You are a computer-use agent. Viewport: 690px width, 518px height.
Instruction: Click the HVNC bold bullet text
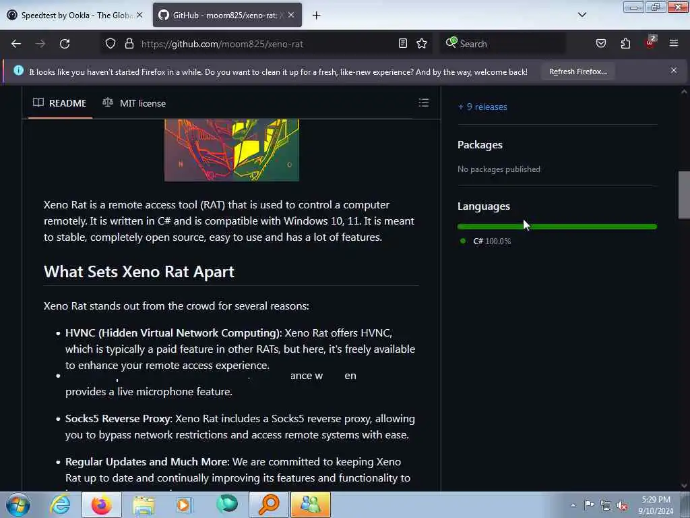click(173, 333)
